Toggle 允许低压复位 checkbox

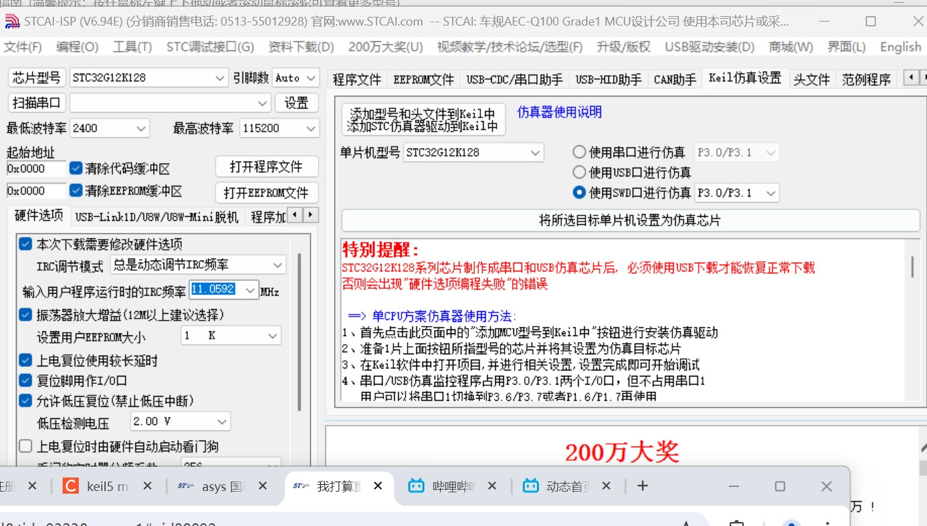[x=26, y=401]
